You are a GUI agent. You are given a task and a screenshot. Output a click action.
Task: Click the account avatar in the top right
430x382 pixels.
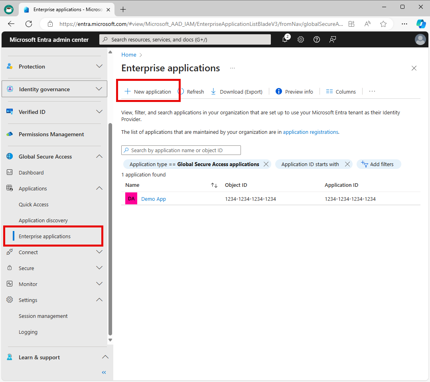[x=420, y=39]
